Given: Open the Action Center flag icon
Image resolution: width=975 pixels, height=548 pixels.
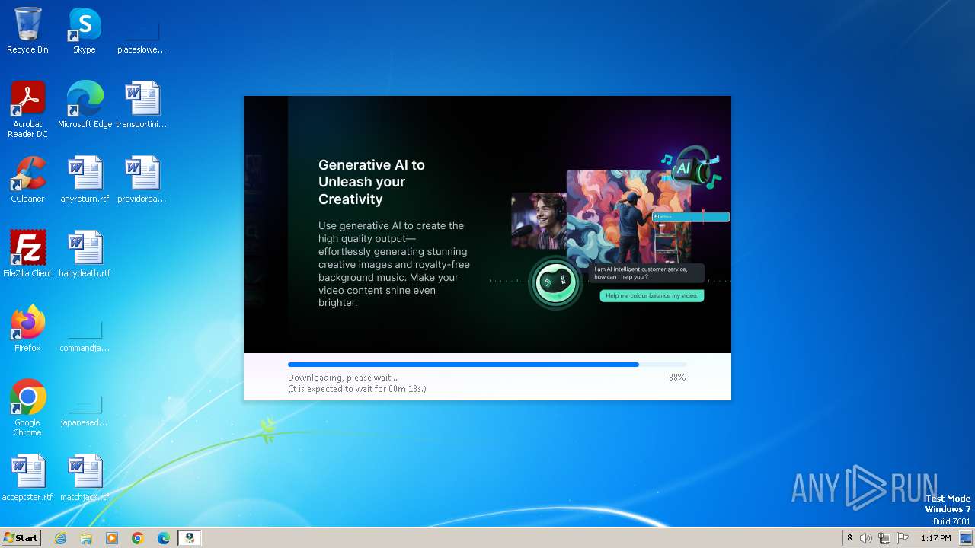Looking at the screenshot, I should pos(903,538).
